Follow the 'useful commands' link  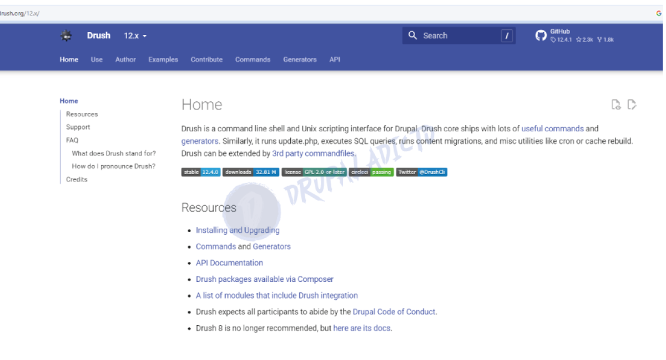click(552, 128)
